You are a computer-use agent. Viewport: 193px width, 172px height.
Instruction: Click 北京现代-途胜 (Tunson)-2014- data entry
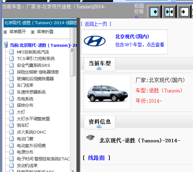click(x=140, y=140)
